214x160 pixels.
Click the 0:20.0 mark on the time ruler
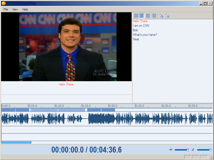(x=113, y=106)
